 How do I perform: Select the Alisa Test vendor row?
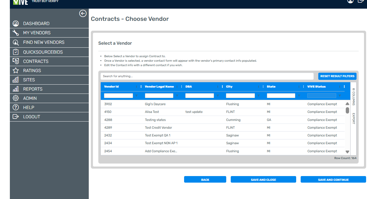pos(223,112)
